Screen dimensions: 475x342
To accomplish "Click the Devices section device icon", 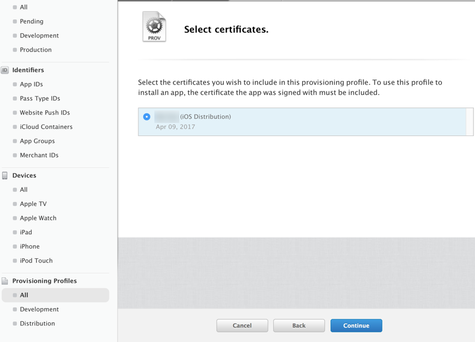I will tap(5, 176).
